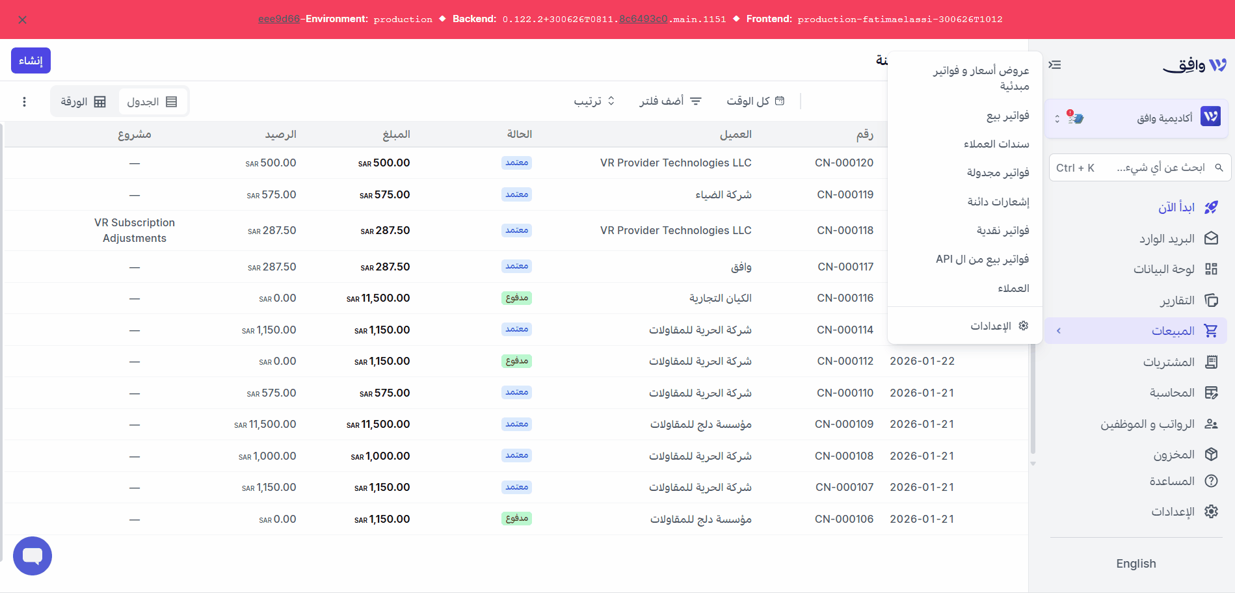
Task: Open ترتيب sort dropdown
Action: (x=594, y=101)
